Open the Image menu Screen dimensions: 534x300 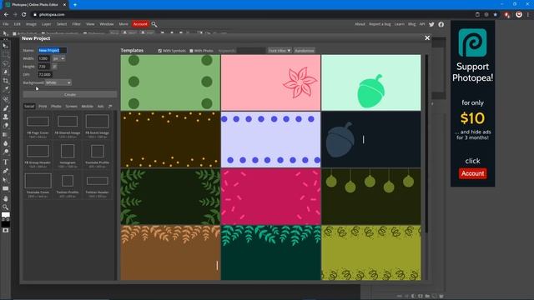click(x=31, y=24)
